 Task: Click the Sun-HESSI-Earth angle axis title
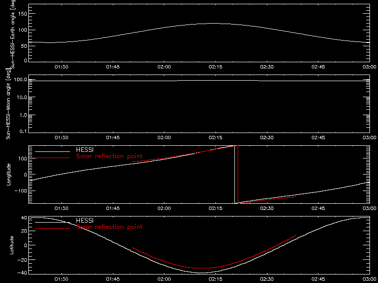(x=13, y=33)
